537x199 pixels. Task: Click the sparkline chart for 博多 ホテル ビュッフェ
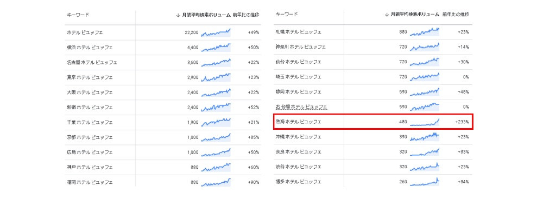(425, 182)
